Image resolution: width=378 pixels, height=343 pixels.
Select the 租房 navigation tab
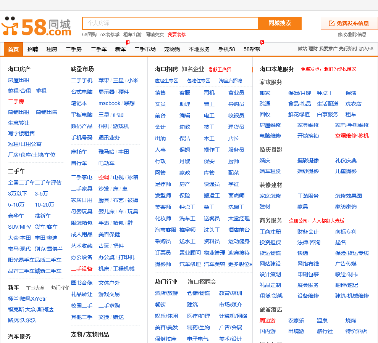(x=52, y=49)
